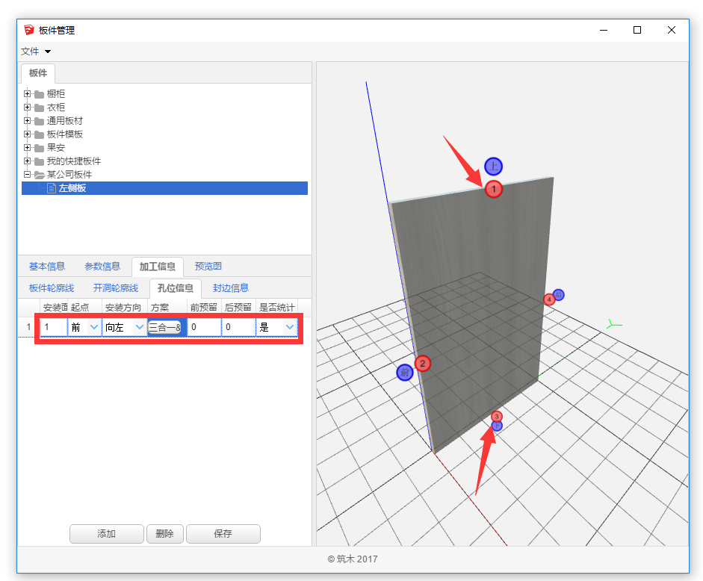This screenshot has height=581, width=703.
Task: Expand the 橱柜 folder in tree
Action: [28, 94]
